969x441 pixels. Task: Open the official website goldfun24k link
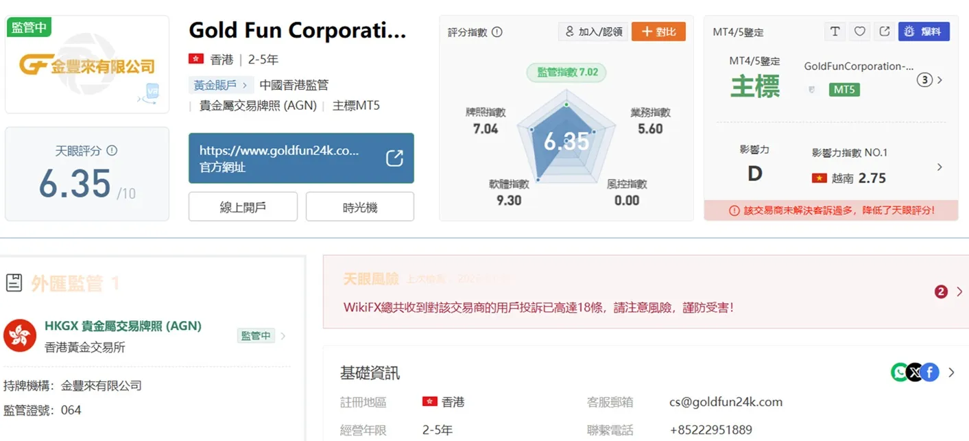(301, 158)
